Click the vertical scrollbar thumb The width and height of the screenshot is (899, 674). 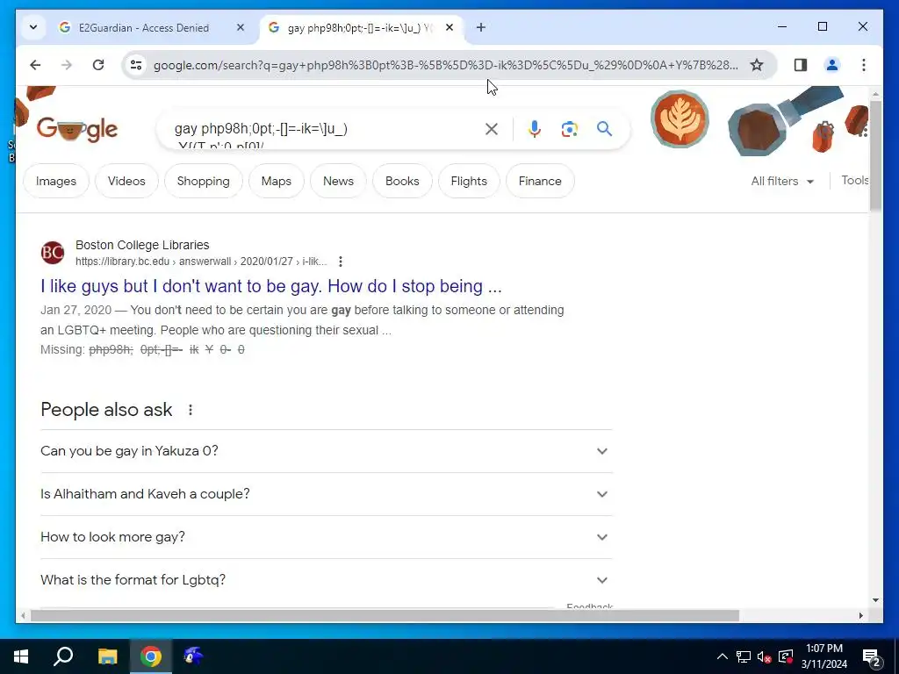tap(875, 154)
